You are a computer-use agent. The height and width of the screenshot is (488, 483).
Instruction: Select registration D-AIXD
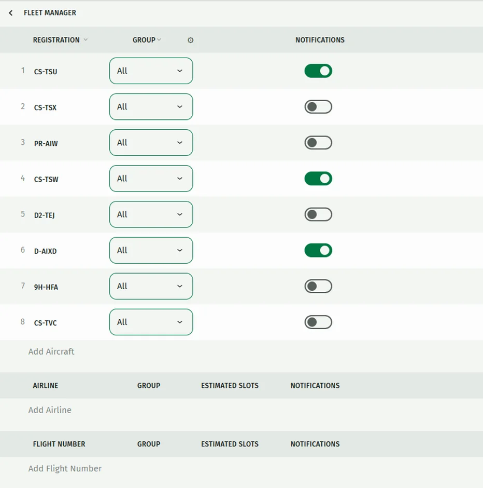[x=46, y=251]
